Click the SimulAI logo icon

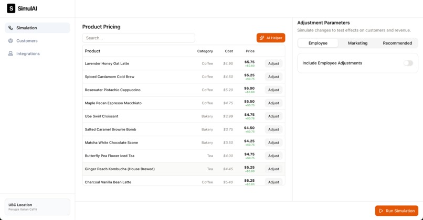tap(11, 8)
